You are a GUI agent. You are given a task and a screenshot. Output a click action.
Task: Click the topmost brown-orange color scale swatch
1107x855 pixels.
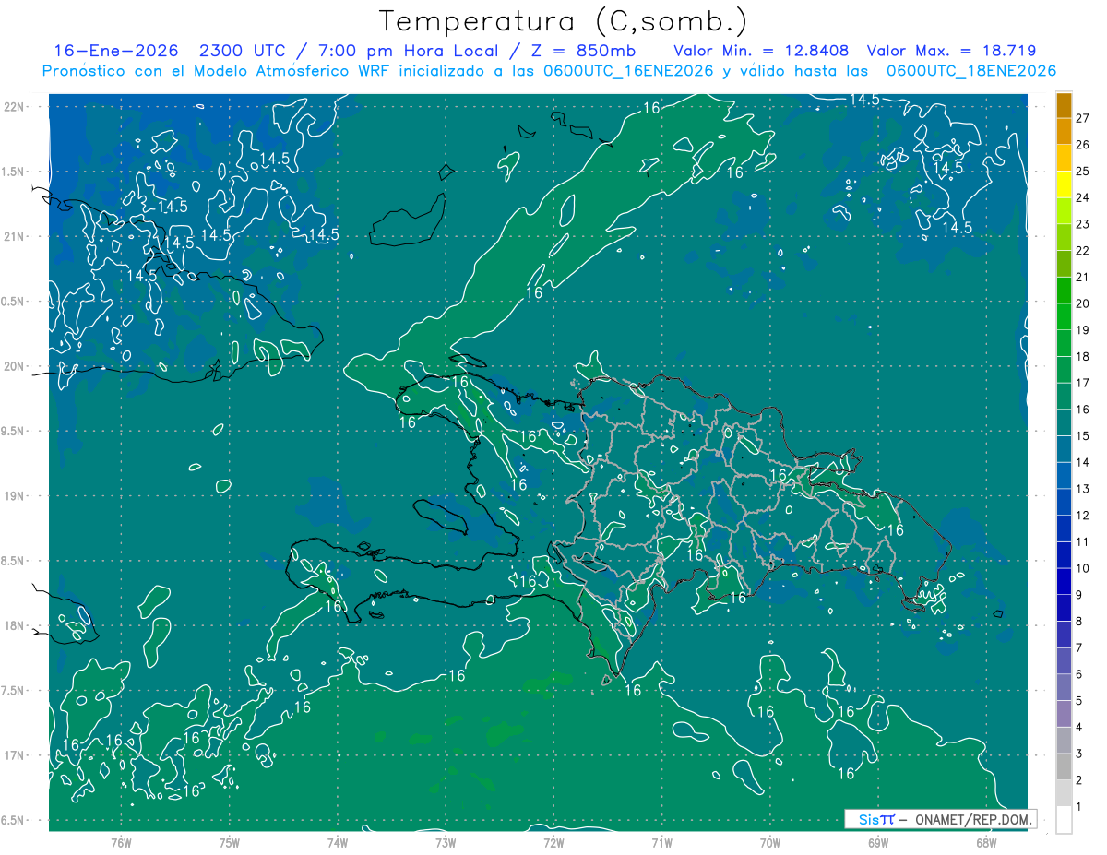coord(1064,105)
